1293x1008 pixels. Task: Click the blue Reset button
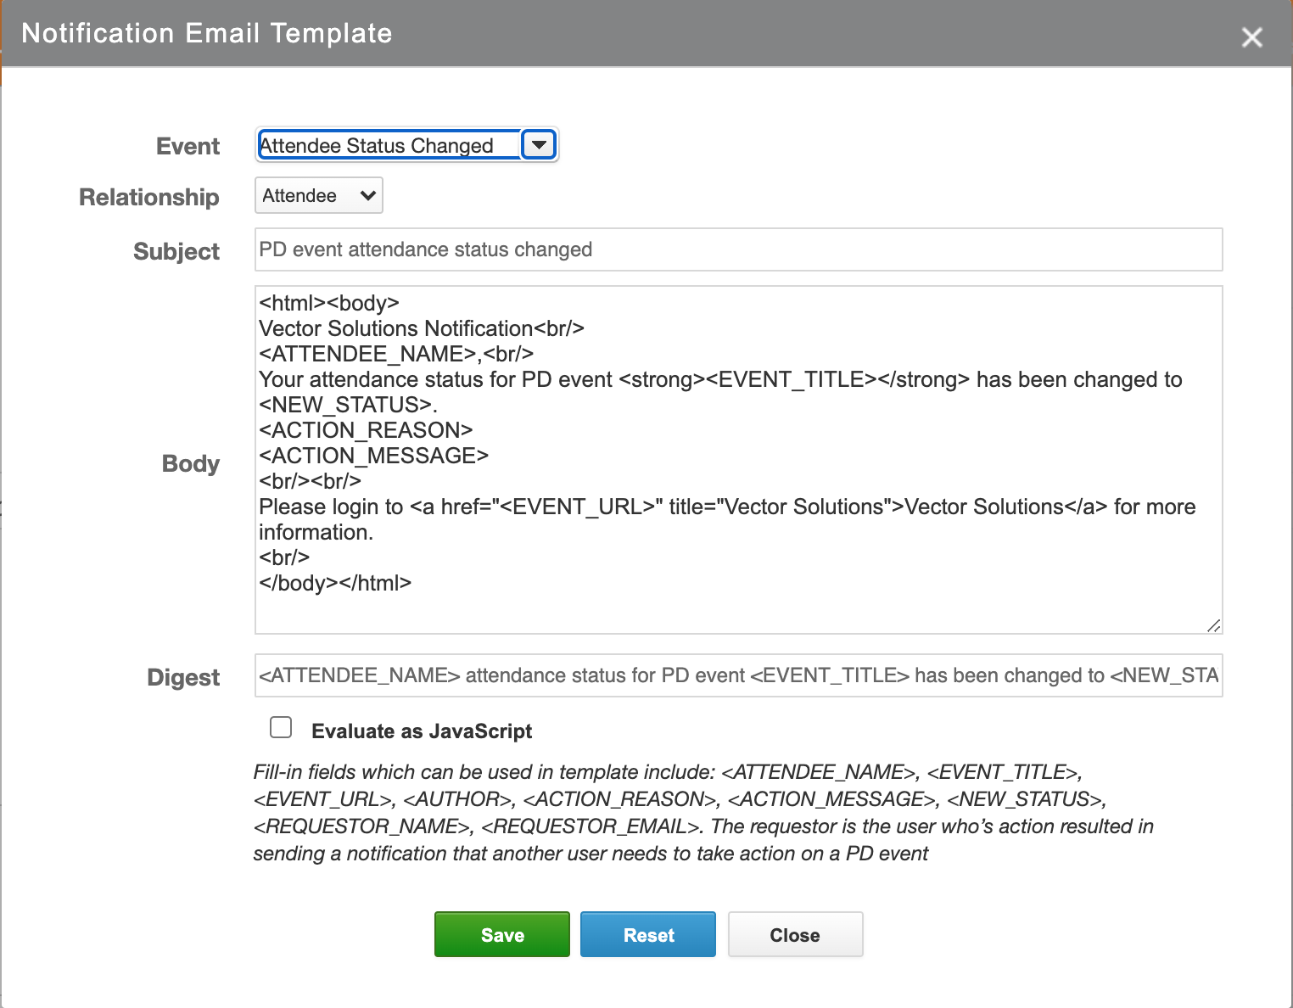pos(648,934)
